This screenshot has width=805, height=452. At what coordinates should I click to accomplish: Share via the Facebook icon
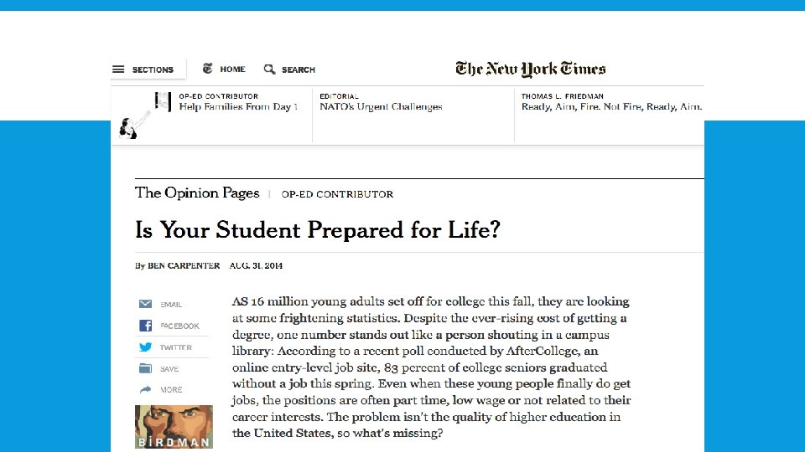pyautogui.click(x=145, y=326)
